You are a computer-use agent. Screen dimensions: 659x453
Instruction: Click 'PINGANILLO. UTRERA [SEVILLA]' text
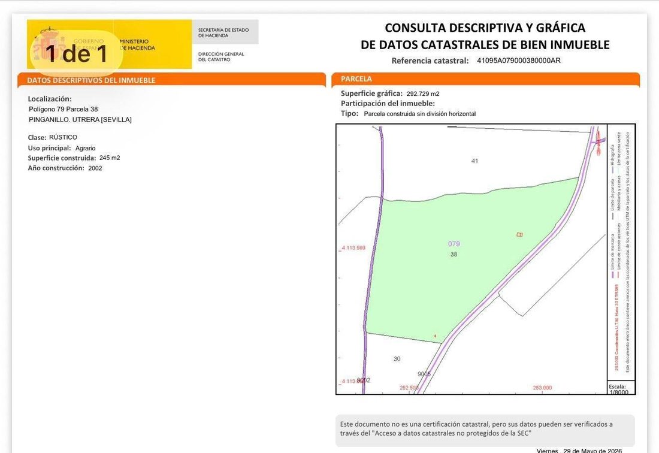tap(80, 120)
